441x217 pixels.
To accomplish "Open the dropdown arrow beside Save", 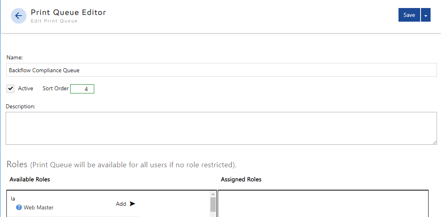I will click(426, 15).
